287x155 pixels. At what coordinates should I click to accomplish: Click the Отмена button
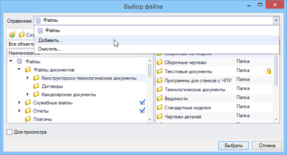pos(267,146)
